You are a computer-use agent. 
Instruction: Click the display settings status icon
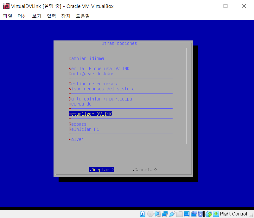187,214
